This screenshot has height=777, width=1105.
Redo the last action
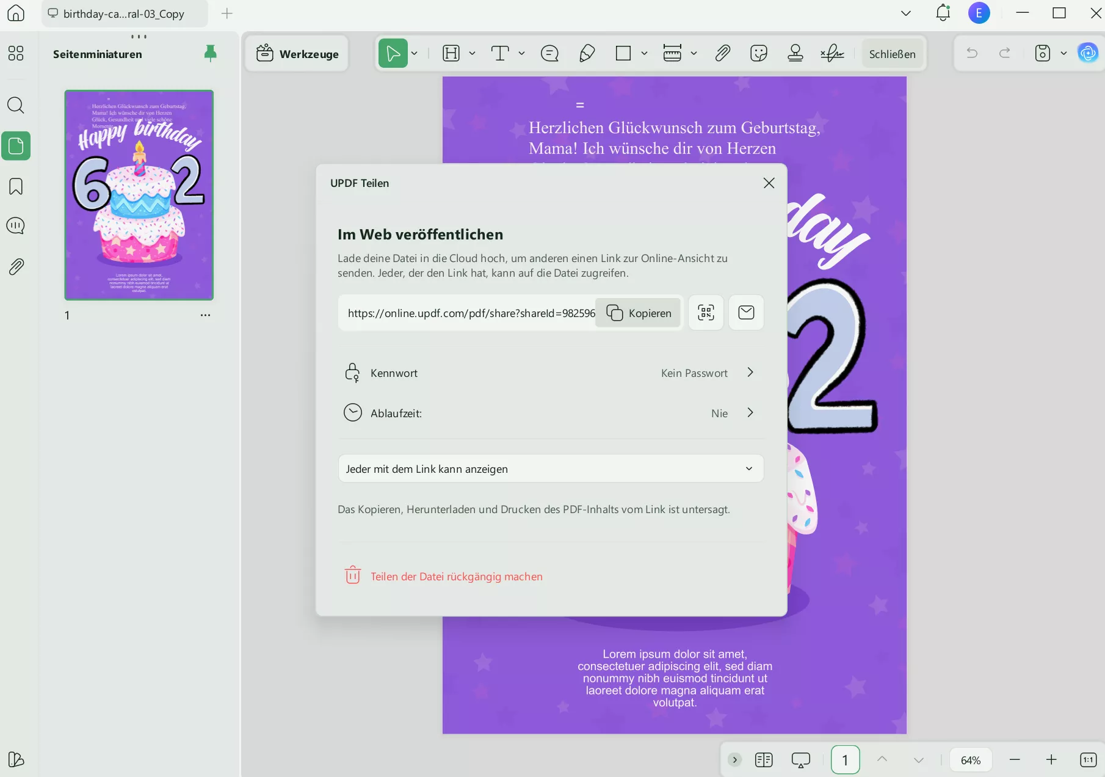pyautogui.click(x=1005, y=54)
